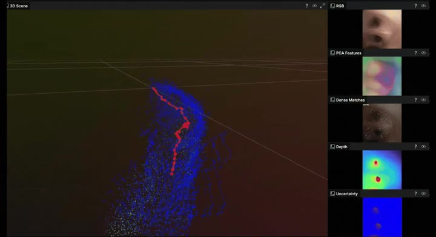Viewport: 436px width, 237px height.
Task: Select the 3D Scene tab title
Action: coord(19,6)
